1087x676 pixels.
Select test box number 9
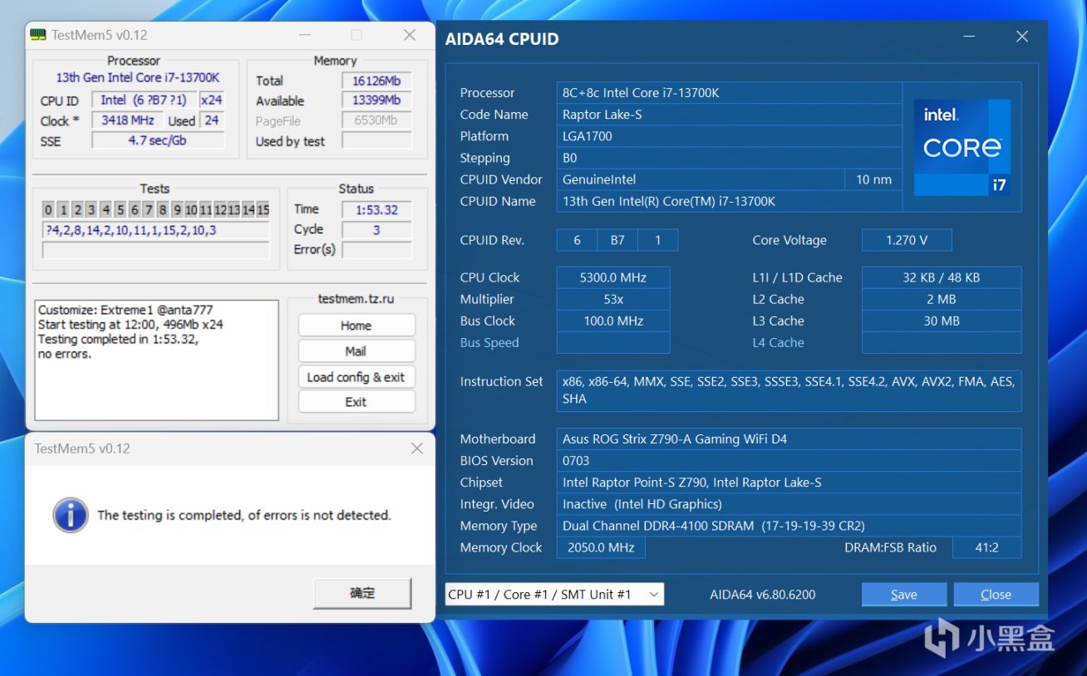point(177,210)
